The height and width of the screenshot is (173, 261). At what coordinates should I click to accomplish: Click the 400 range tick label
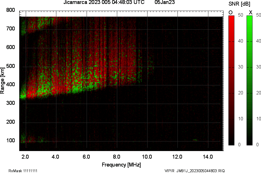pos(10,85)
